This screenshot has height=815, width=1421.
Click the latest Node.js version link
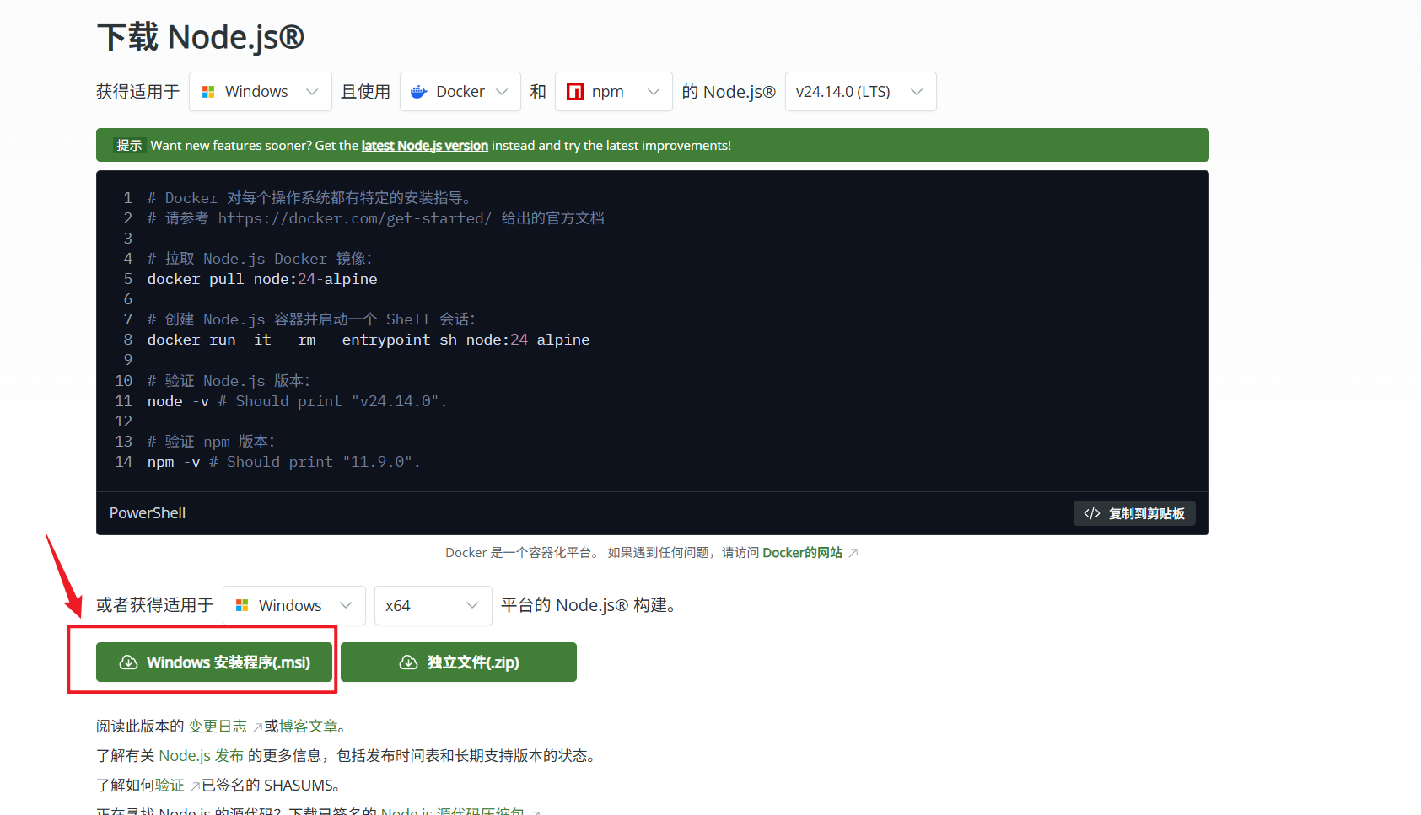(424, 145)
